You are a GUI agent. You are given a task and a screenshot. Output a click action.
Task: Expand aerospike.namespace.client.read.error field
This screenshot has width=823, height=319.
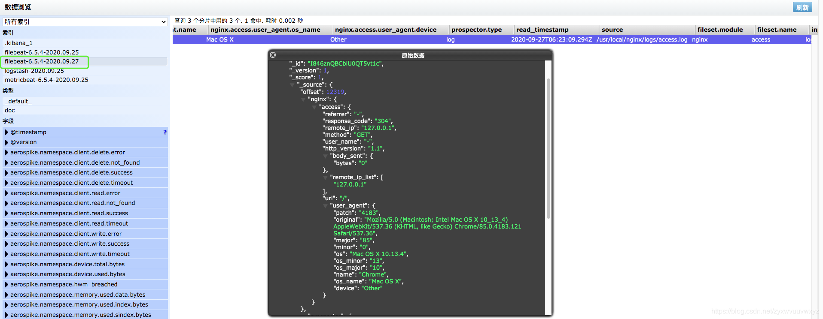coord(6,193)
